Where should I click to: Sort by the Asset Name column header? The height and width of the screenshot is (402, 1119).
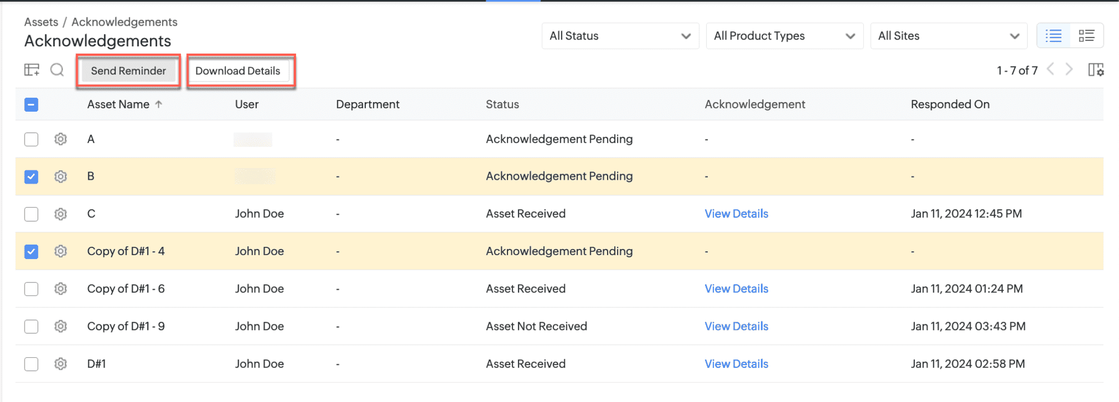(119, 104)
